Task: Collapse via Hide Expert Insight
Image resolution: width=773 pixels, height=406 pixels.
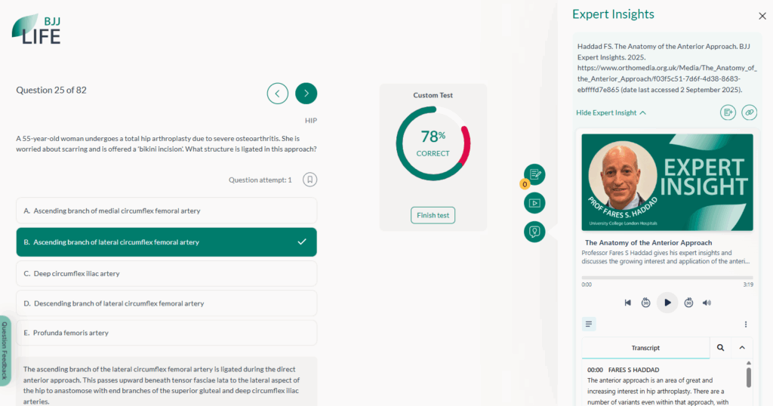Action: coord(611,112)
